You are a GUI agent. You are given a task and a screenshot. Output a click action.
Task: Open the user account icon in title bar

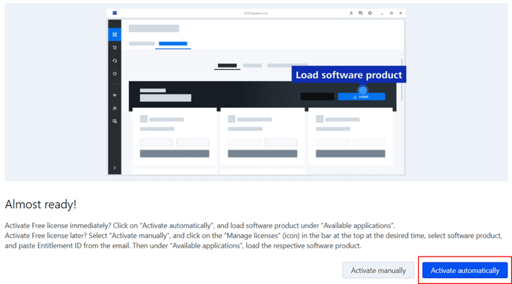coord(351,13)
